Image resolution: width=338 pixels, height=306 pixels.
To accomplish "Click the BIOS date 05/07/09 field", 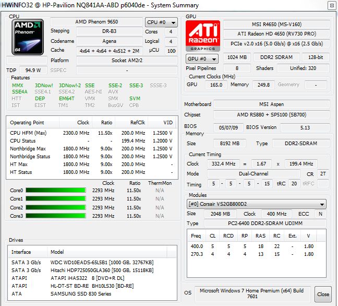I will [228, 127].
